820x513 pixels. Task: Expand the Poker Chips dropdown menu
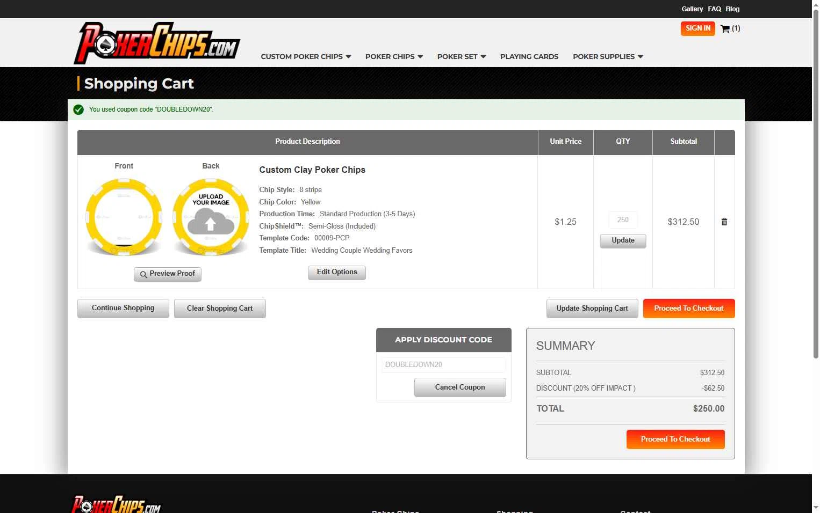394,56
